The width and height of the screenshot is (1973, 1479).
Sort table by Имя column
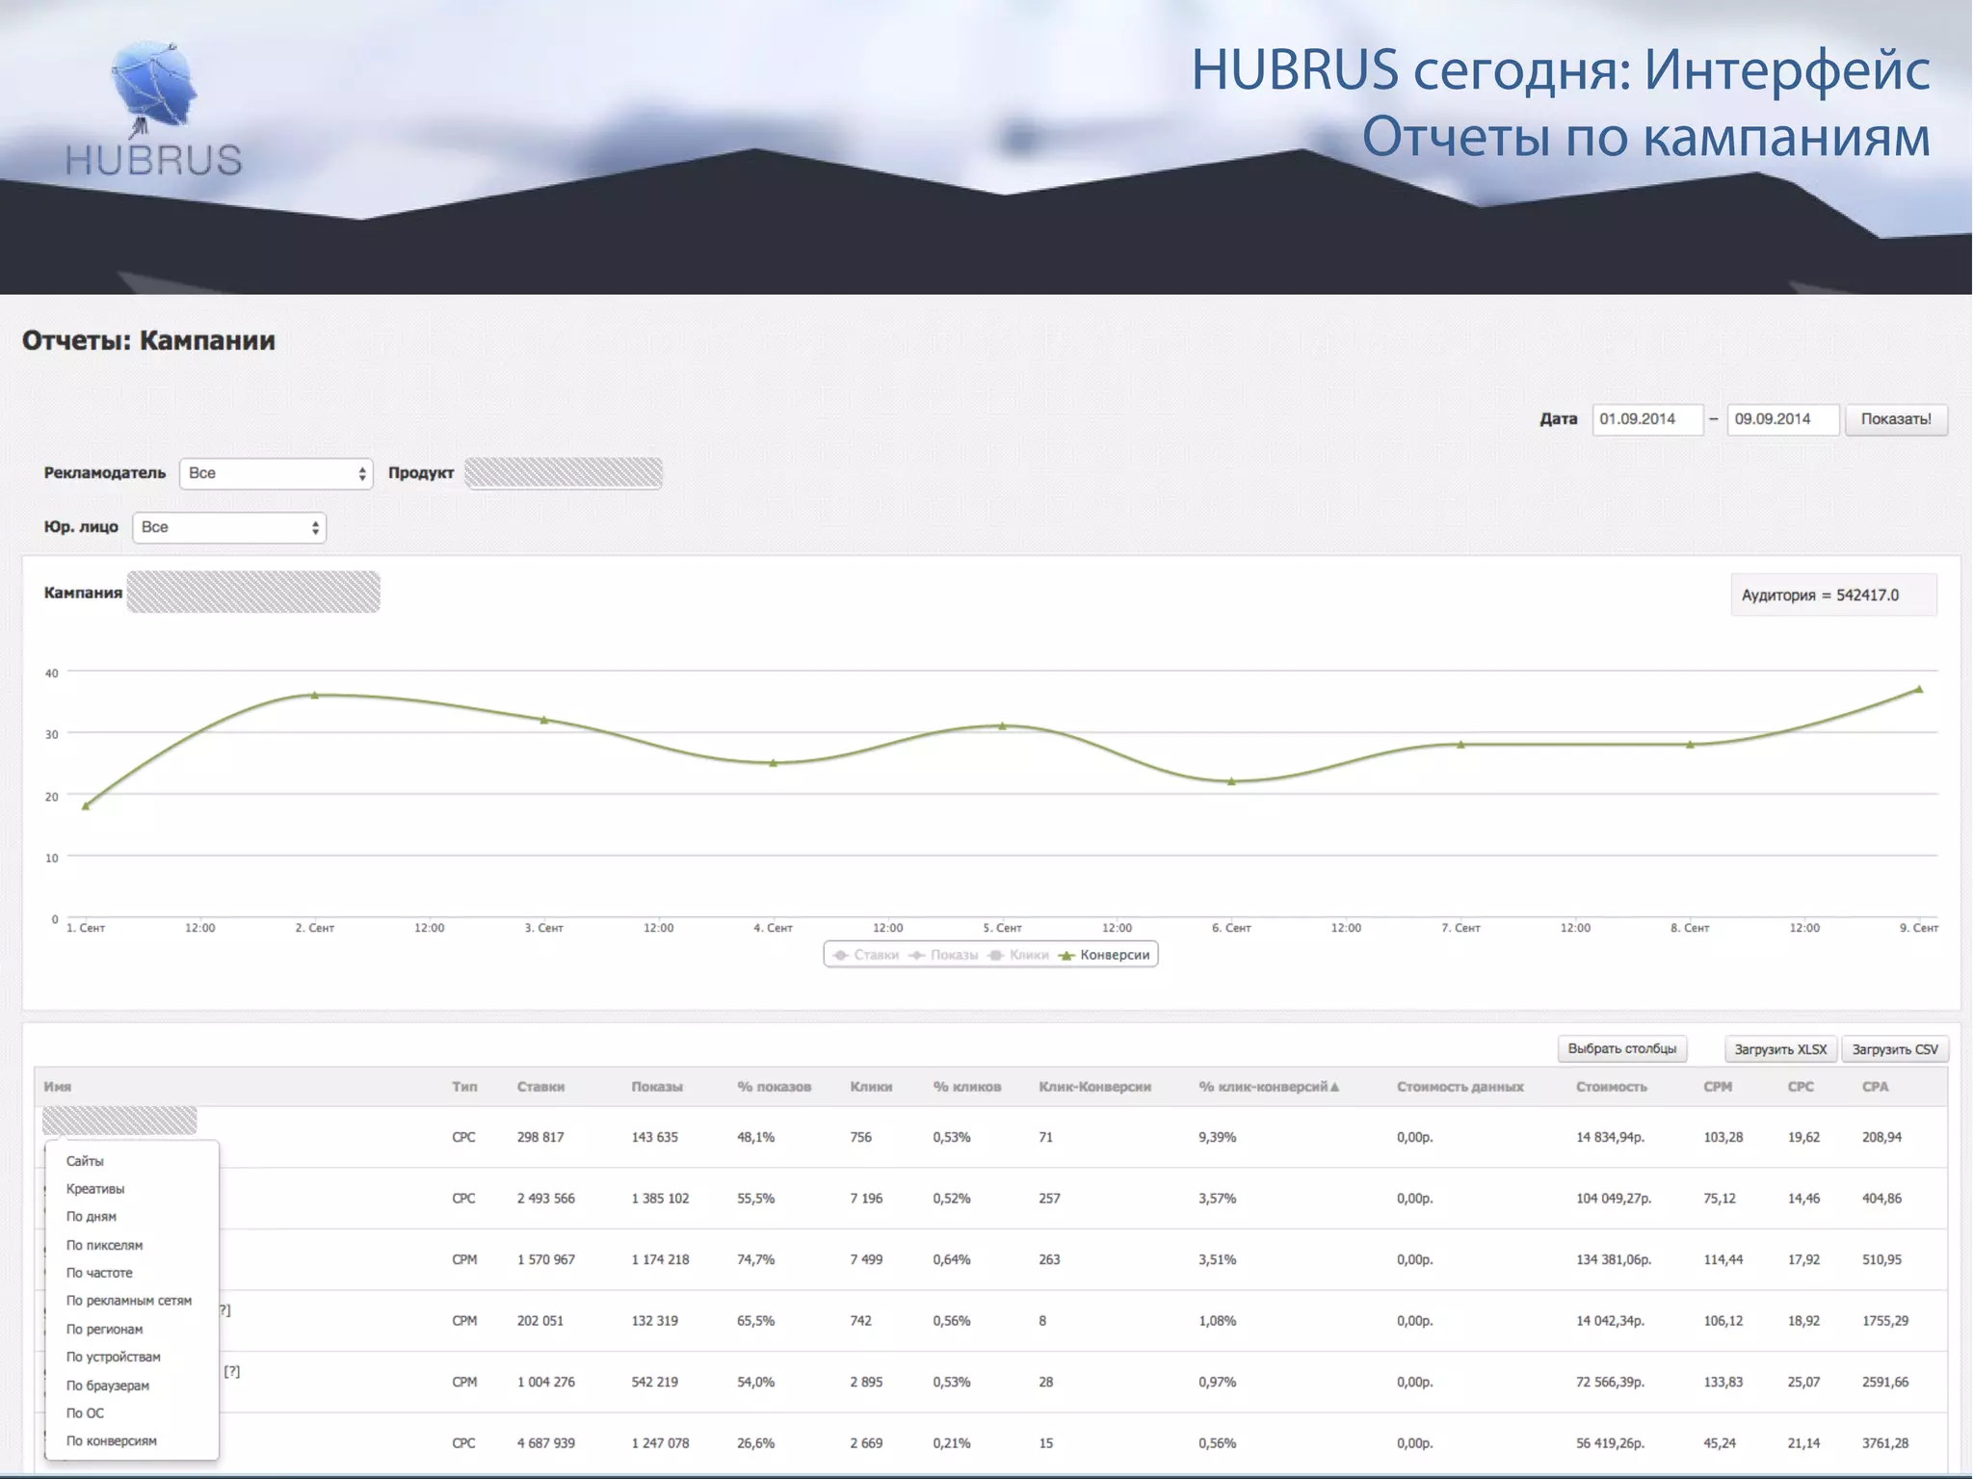pos(58,1087)
